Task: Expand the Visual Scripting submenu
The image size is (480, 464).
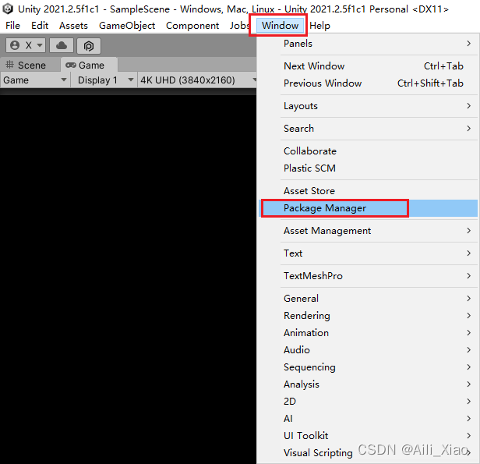Action: pos(369,453)
